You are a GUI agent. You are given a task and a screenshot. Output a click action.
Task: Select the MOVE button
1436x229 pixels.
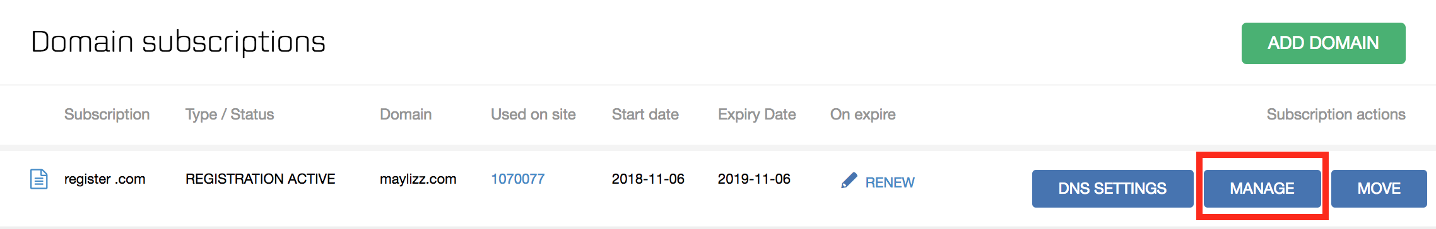pos(1379,189)
